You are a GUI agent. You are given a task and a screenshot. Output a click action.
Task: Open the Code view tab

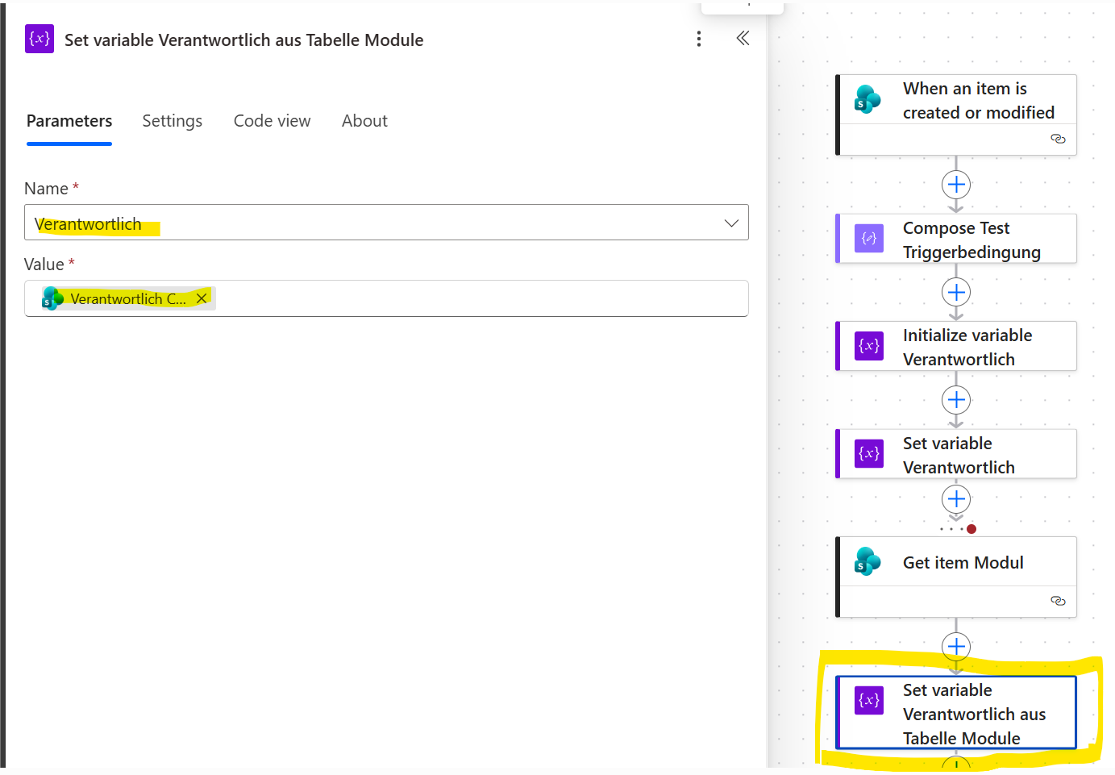pos(272,121)
